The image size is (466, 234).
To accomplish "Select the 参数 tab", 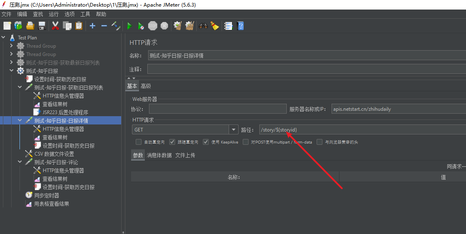I will coord(138,155).
